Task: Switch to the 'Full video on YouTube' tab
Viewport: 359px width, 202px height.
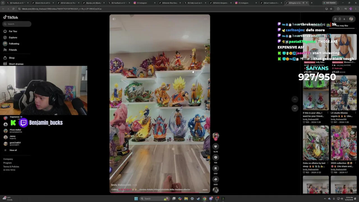Action: coord(68,3)
